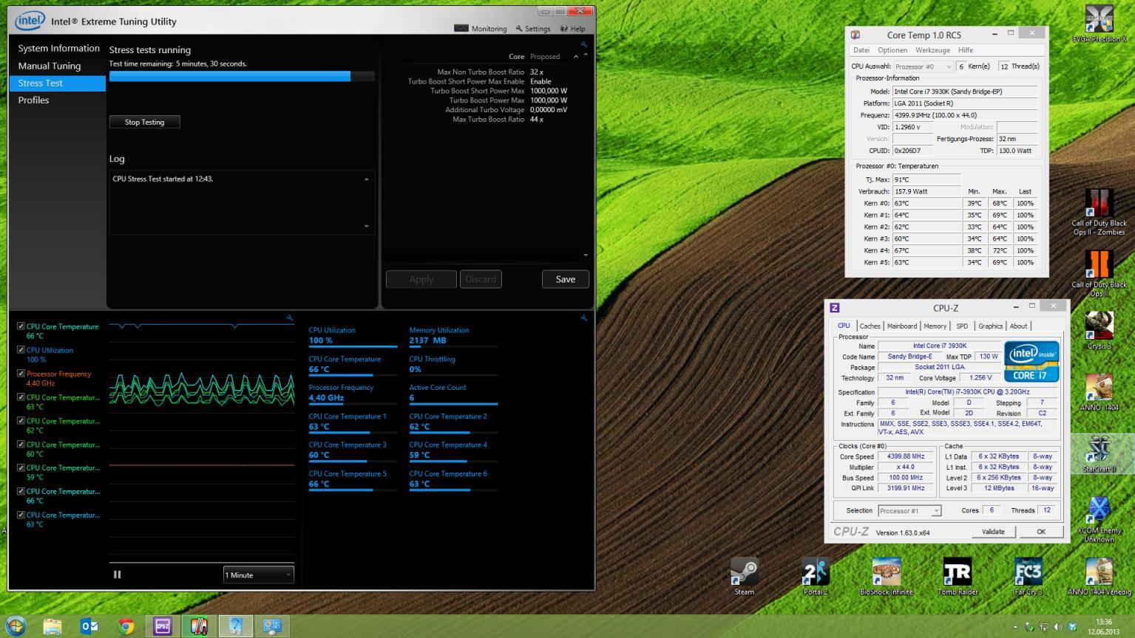
Task: Switch to the About tab in CPU-Z
Action: pos(1018,326)
